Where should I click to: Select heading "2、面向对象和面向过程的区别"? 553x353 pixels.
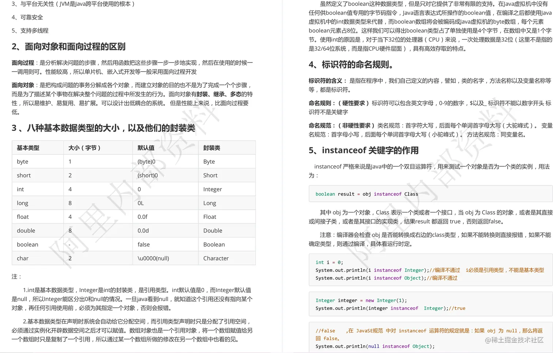click(68, 47)
